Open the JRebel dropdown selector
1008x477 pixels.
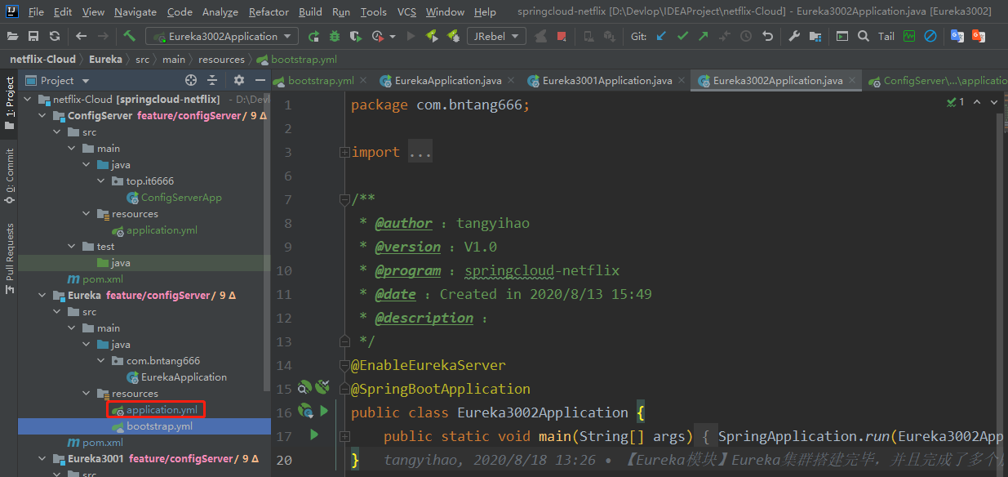coord(496,36)
